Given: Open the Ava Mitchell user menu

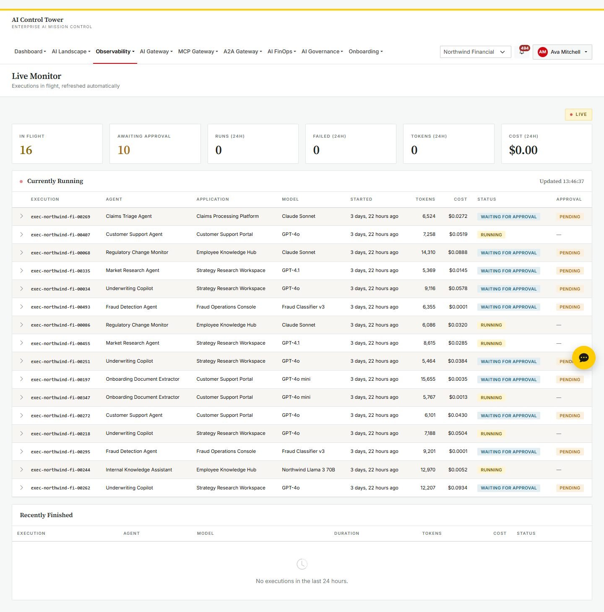Looking at the screenshot, I should click(x=562, y=52).
